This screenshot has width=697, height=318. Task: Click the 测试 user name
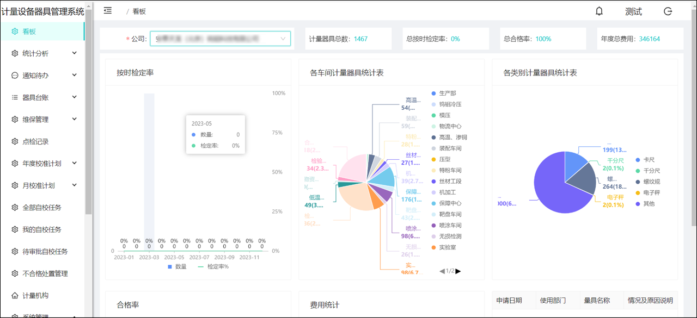pyautogui.click(x=633, y=11)
